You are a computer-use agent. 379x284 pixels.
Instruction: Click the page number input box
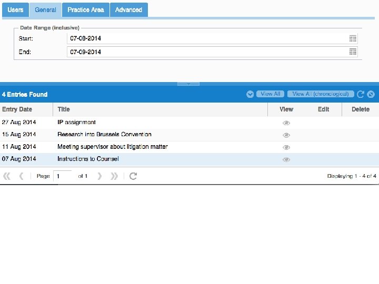(x=63, y=176)
